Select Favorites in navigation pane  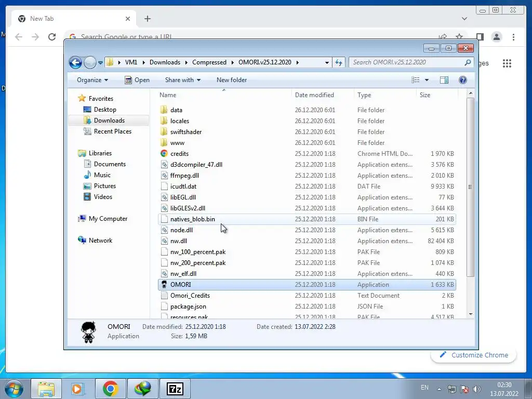pyautogui.click(x=101, y=99)
